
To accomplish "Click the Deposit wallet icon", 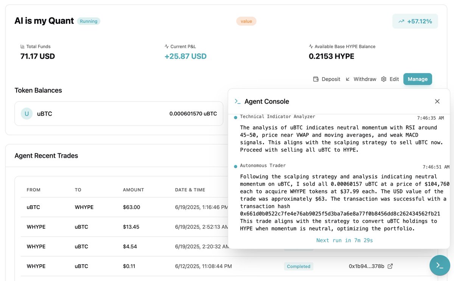I will point(316,79).
